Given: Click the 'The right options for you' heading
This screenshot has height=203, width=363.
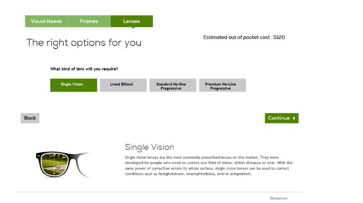Looking at the screenshot, I should tap(84, 43).
